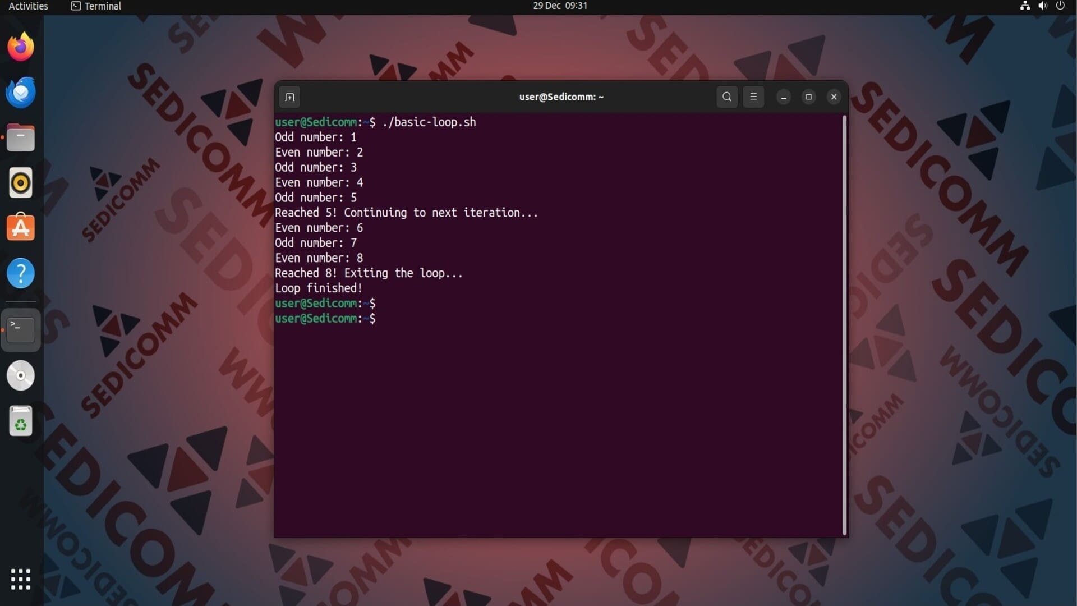Screen dimensions: 1077x606
Task: Open a new terminal tab
Action: (289, 97)
